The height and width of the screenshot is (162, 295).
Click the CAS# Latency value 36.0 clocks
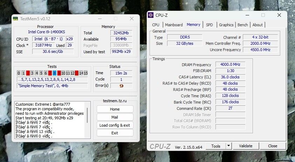(x=230, y=77)
